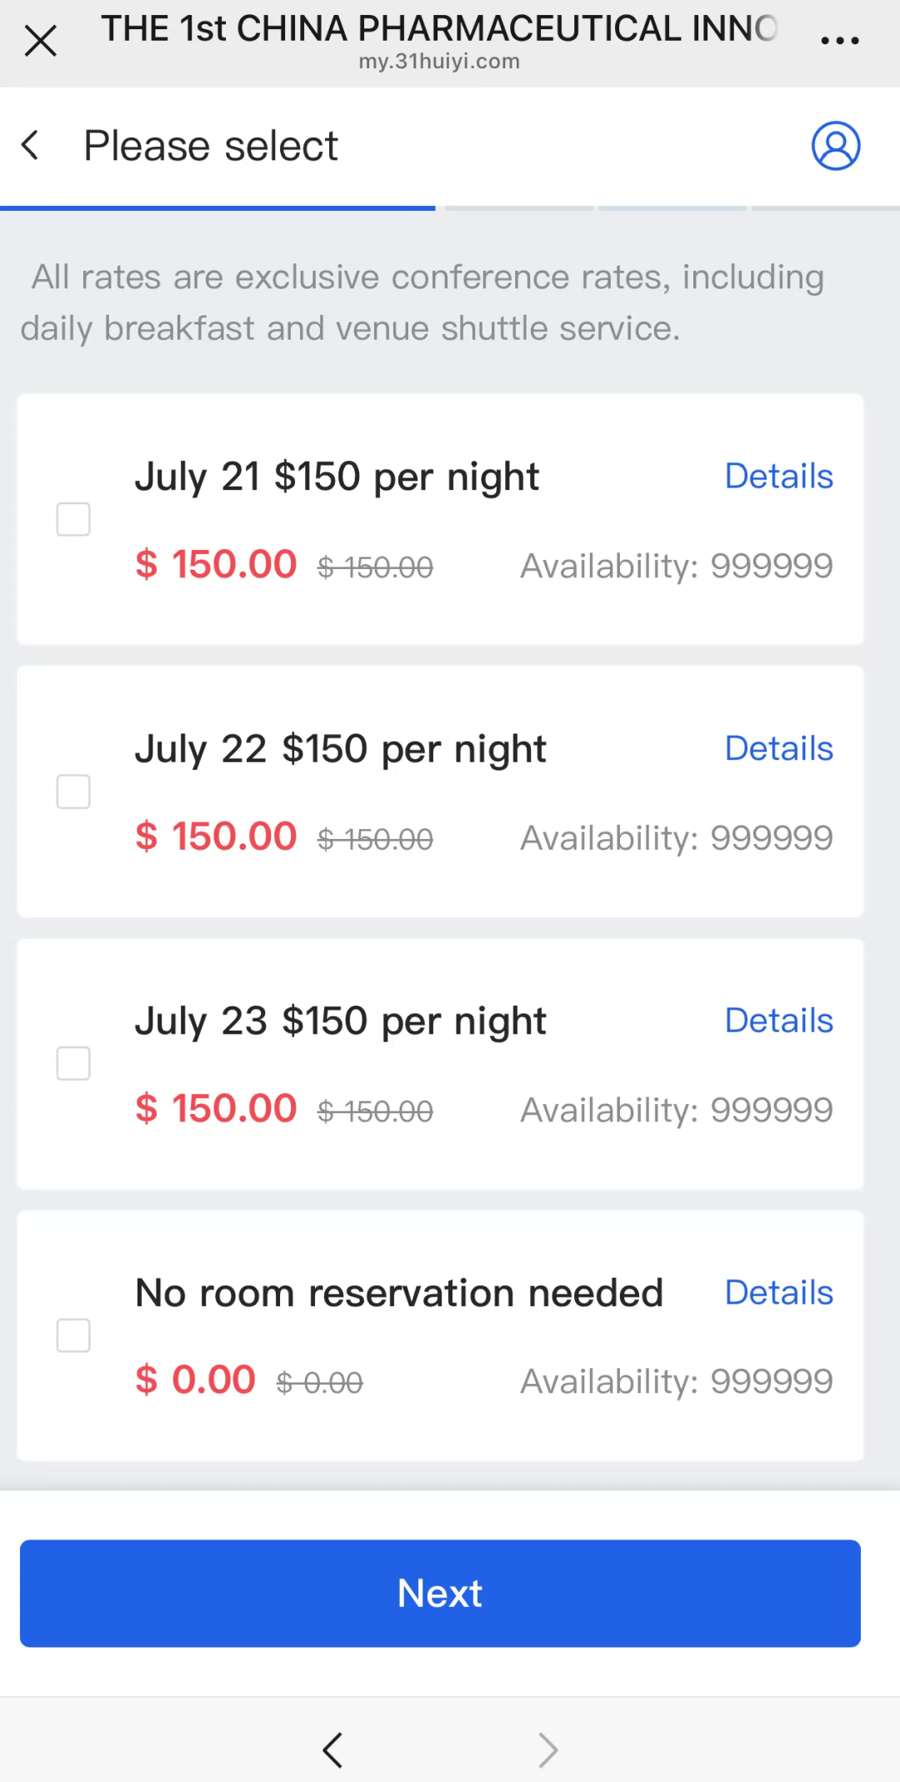The width and height of the screenshot is (900, 1782).
Task: Check the July 22 room night box
Action: coord(73,791)
